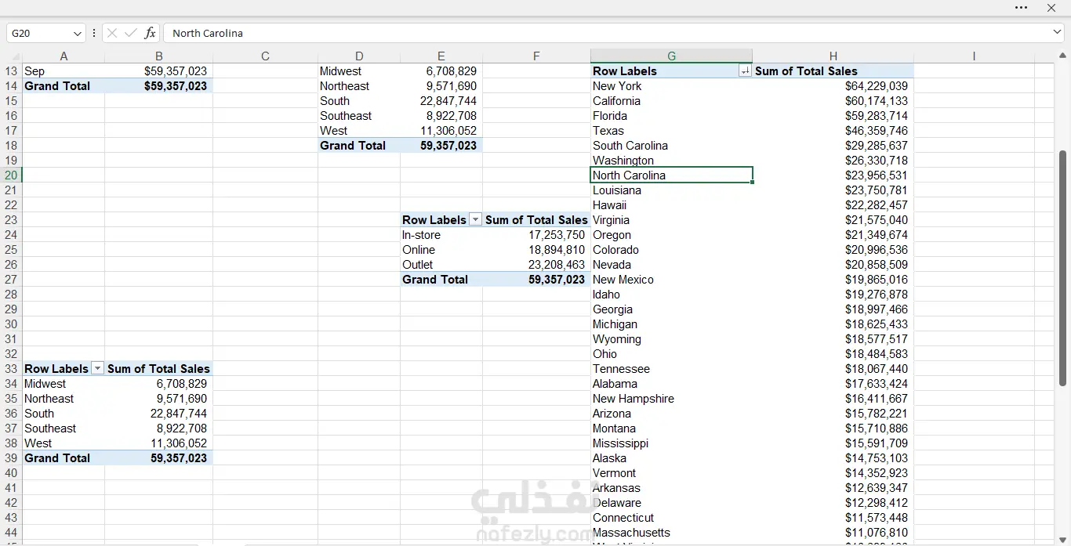This screenshot has height=546, width=1071.
Task: Select the Louisiana cell
Action: tap(671, 190)
